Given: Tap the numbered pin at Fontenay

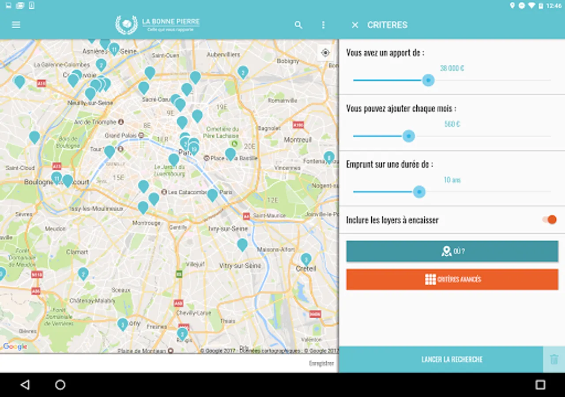Looking at the screenshot, I should [x=329, y=157].
